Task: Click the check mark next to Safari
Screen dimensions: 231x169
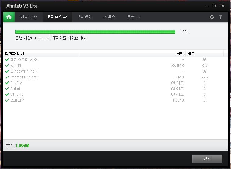Action: [x=7, y=89]
